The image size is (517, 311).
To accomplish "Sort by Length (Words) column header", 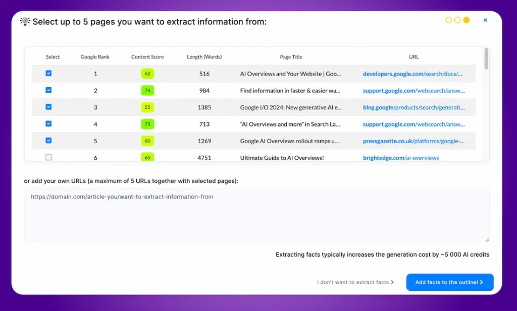I will coord(204,57).
